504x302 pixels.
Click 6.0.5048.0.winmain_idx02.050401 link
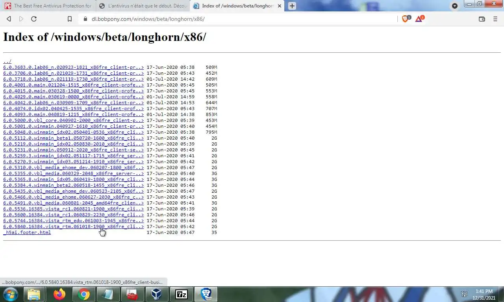(x=74, y=132)
